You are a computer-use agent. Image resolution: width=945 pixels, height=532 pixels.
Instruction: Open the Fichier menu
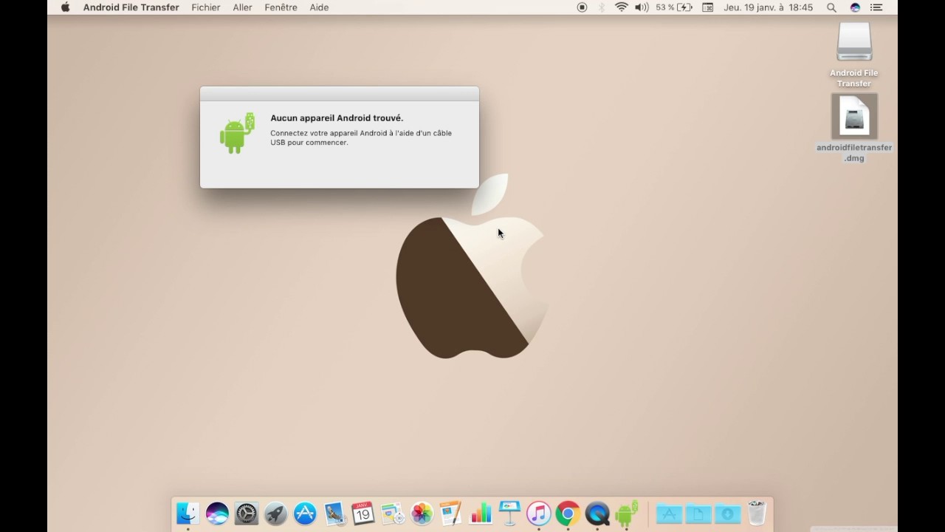206,7
